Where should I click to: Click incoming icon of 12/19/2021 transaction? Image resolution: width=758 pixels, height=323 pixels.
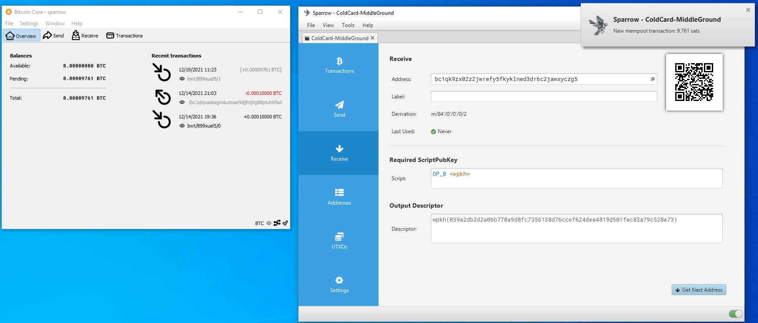point(162,72)
